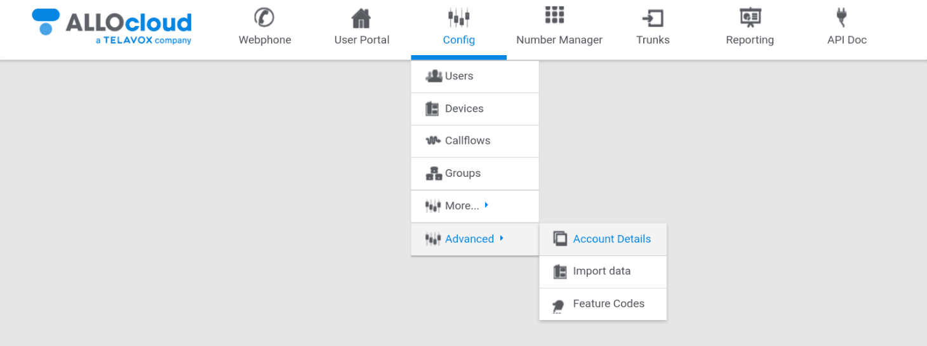Viewport: 927px width, 346px height.
Task: Open the Reporting label
Action: [x=750, y=40]
